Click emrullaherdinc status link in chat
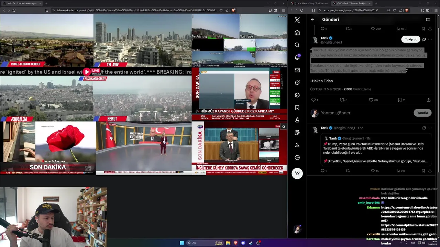The width and height of the screenshot is (440, 247). (x=409, y=210)
